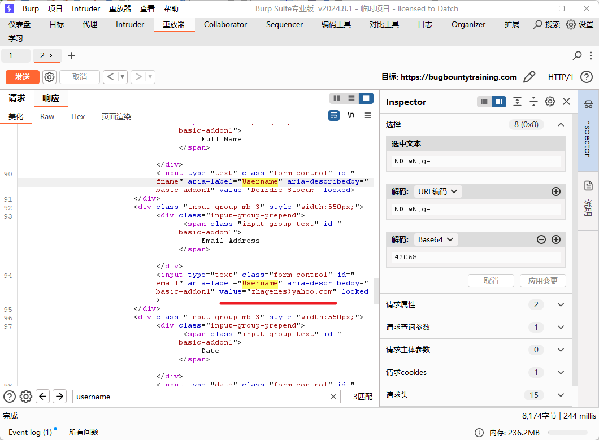Click the orange 发送 send button
The image size is (599, 440).
23,77
